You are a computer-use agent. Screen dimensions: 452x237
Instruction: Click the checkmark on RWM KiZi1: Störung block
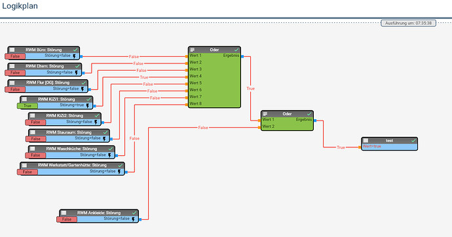point(88,100)
